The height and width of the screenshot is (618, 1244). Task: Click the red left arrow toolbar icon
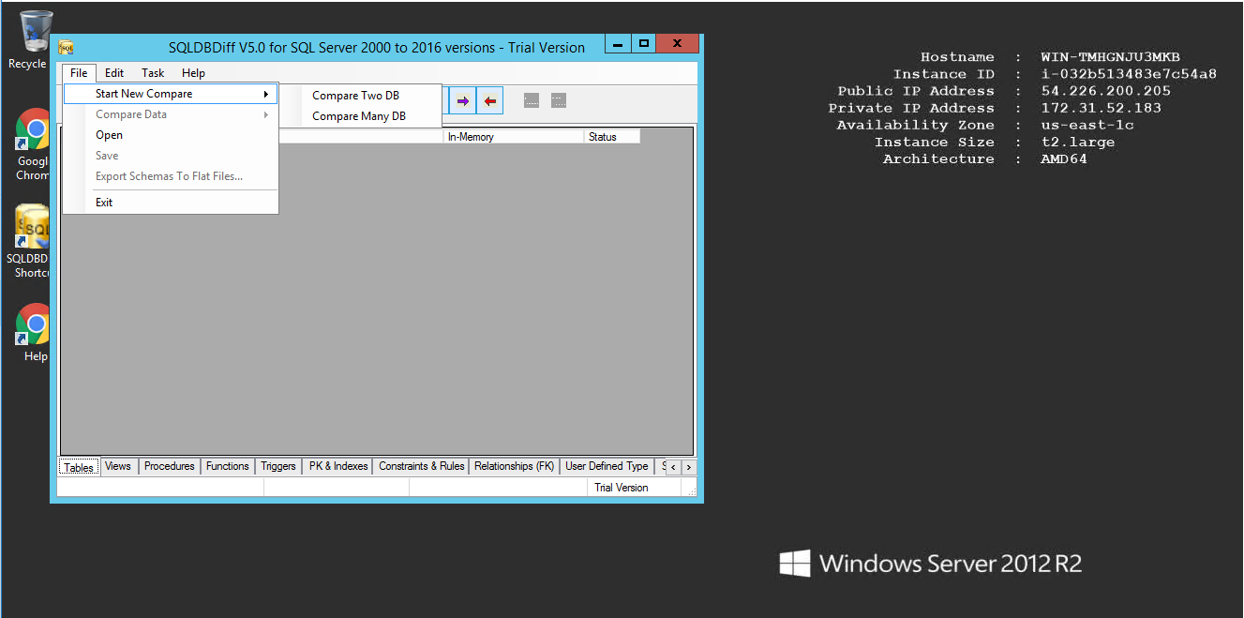click(x=489, y=100)
